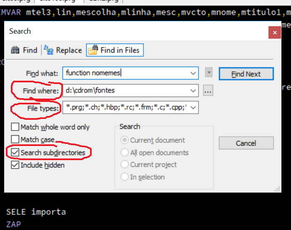The height and width of the screenshot is (230, 291).
Task: Disable the Include hidden option
Action: [15, 165]
